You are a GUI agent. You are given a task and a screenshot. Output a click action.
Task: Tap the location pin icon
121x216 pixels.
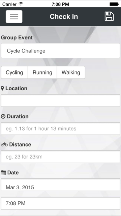[2, 88]
